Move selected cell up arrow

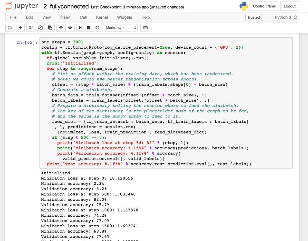(x=61, y=28)
